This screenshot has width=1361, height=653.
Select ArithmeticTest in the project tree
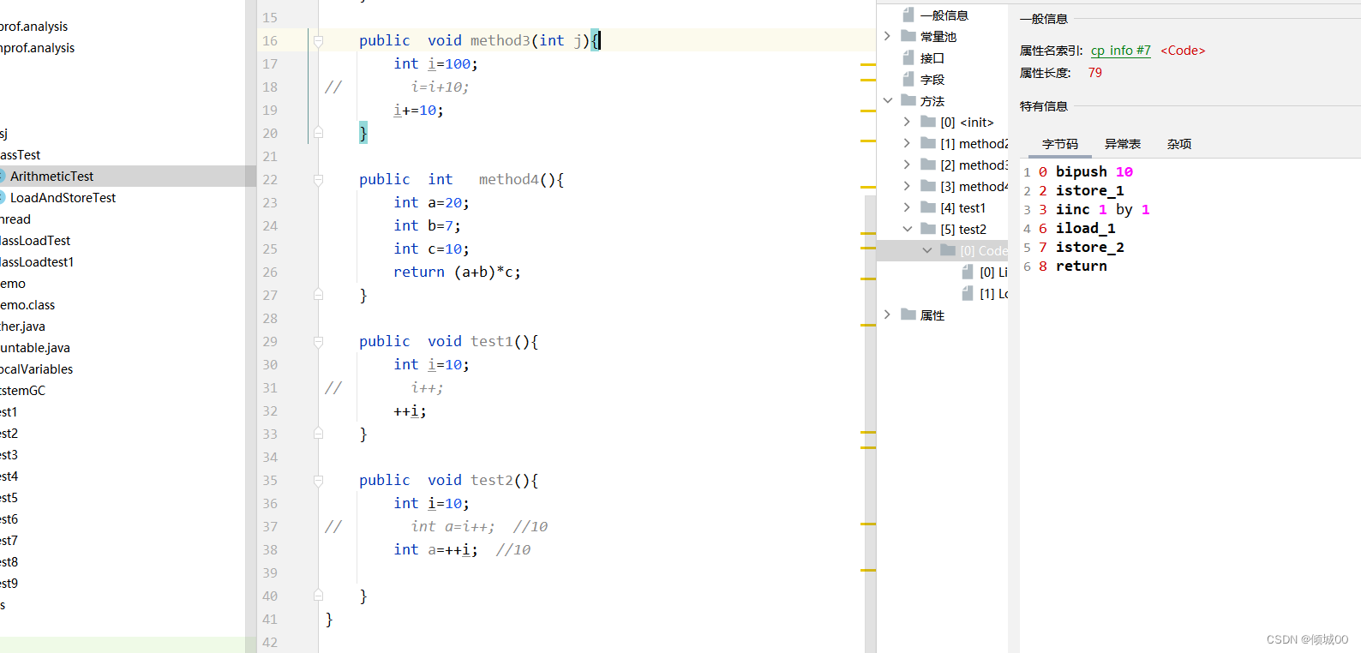pyautogui.click(x=51, y=176)
